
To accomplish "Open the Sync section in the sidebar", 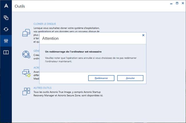I will [x=6, y=29].
